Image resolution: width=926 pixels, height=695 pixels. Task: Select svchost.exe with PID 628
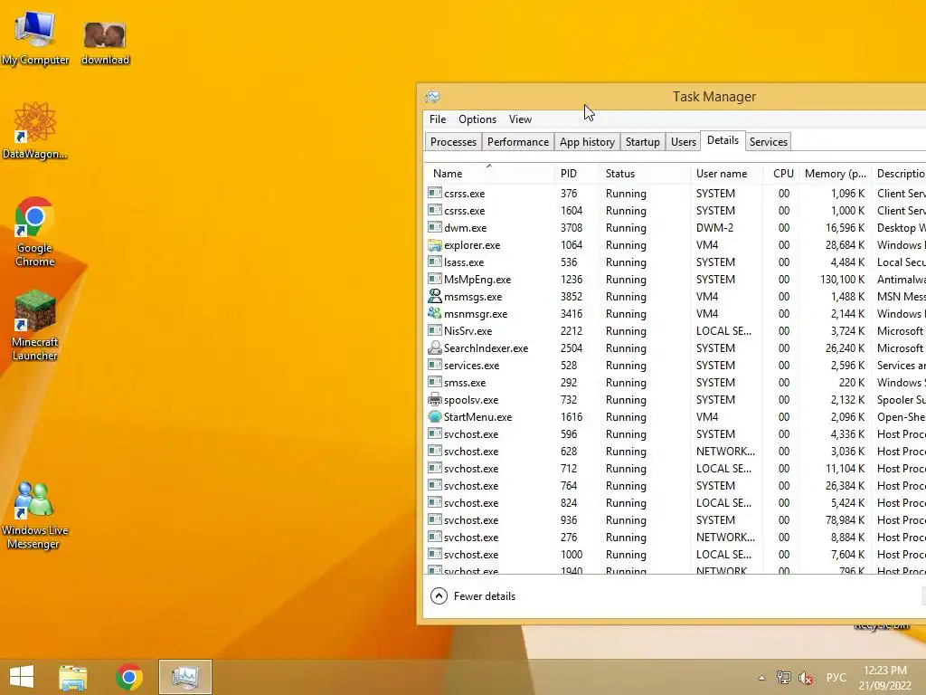(675, 451)
